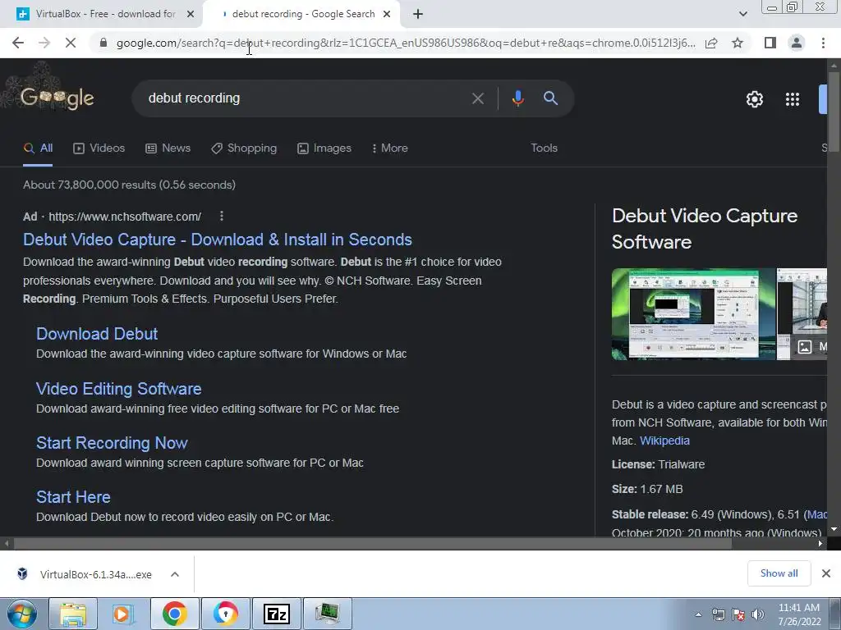Open search Tools
This screenshot has width=841, height=630.
coord(544,148)
